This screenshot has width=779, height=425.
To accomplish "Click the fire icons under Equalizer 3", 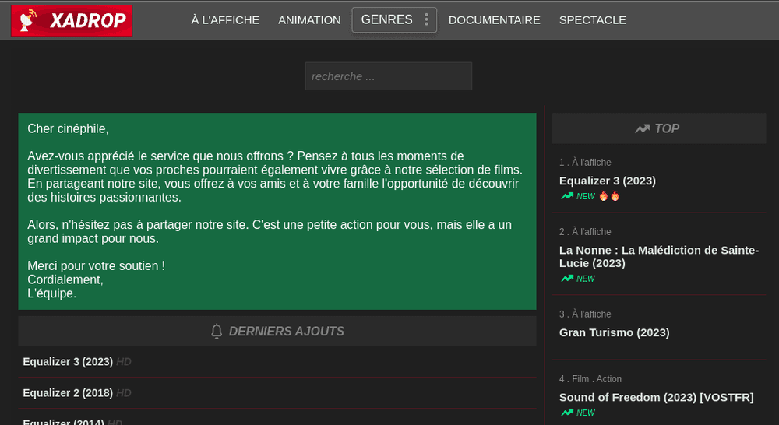I will point(609,196).
